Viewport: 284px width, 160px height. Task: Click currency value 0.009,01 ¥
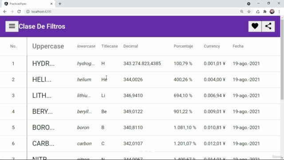tap(215, 112)
